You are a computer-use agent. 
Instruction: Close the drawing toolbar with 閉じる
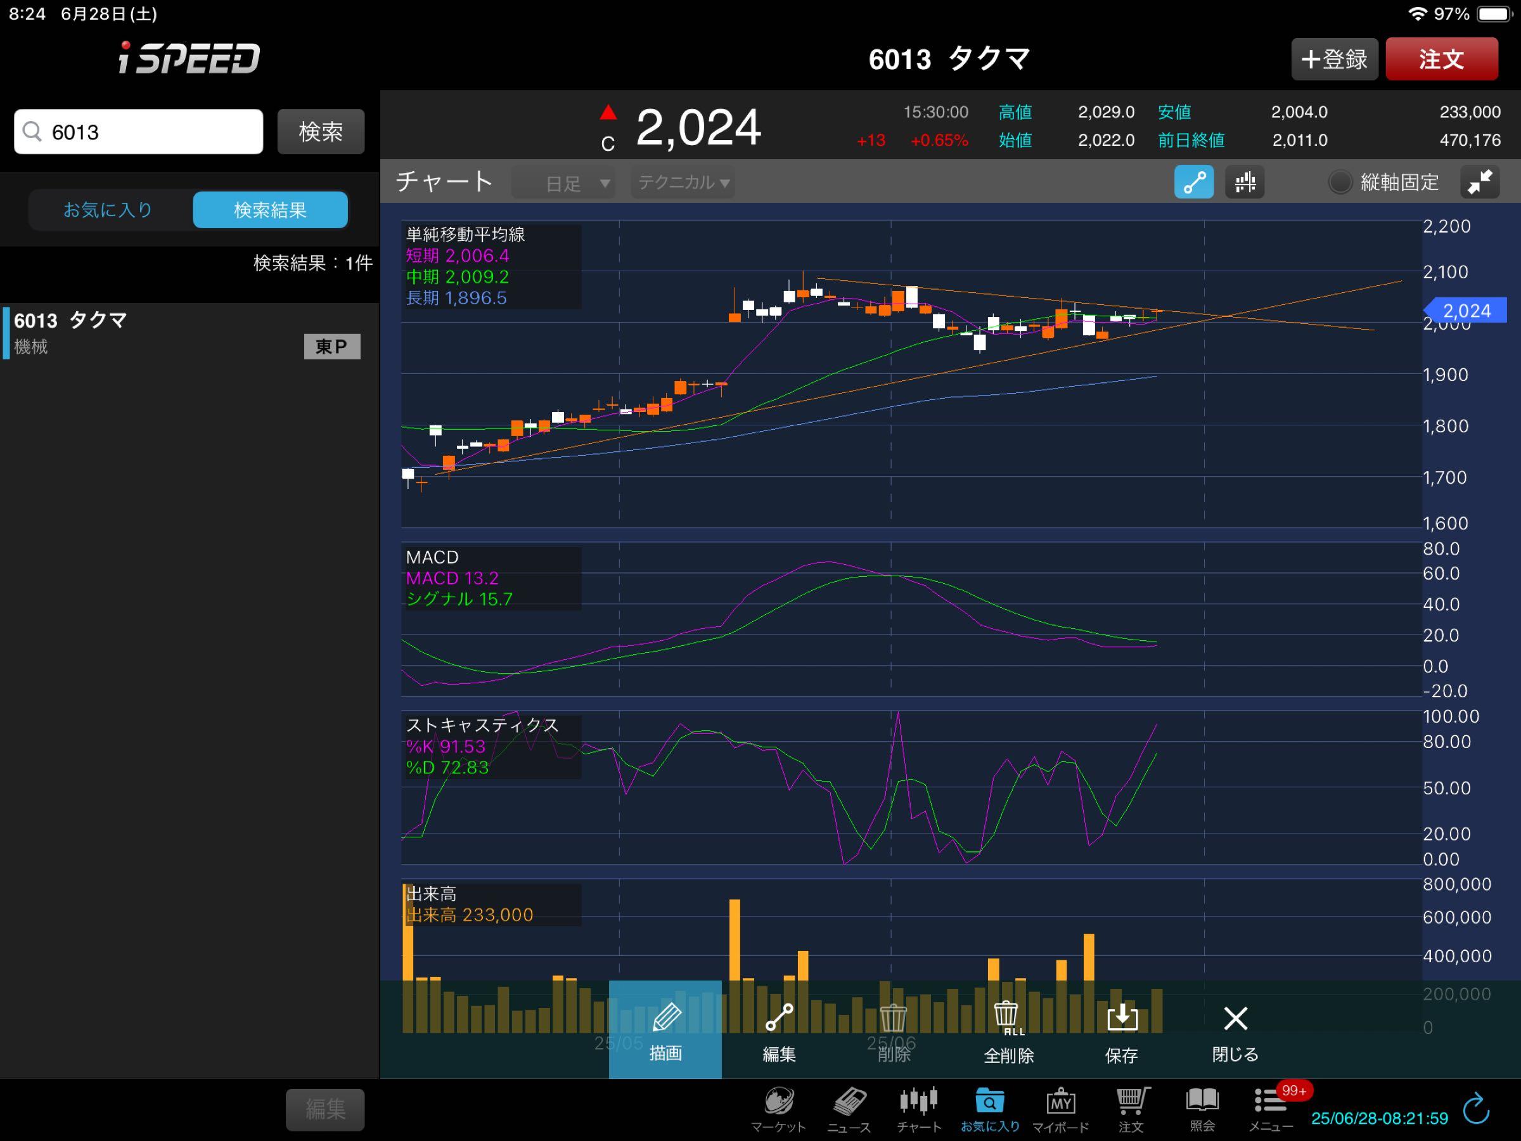click(x=1235, y=1029)
